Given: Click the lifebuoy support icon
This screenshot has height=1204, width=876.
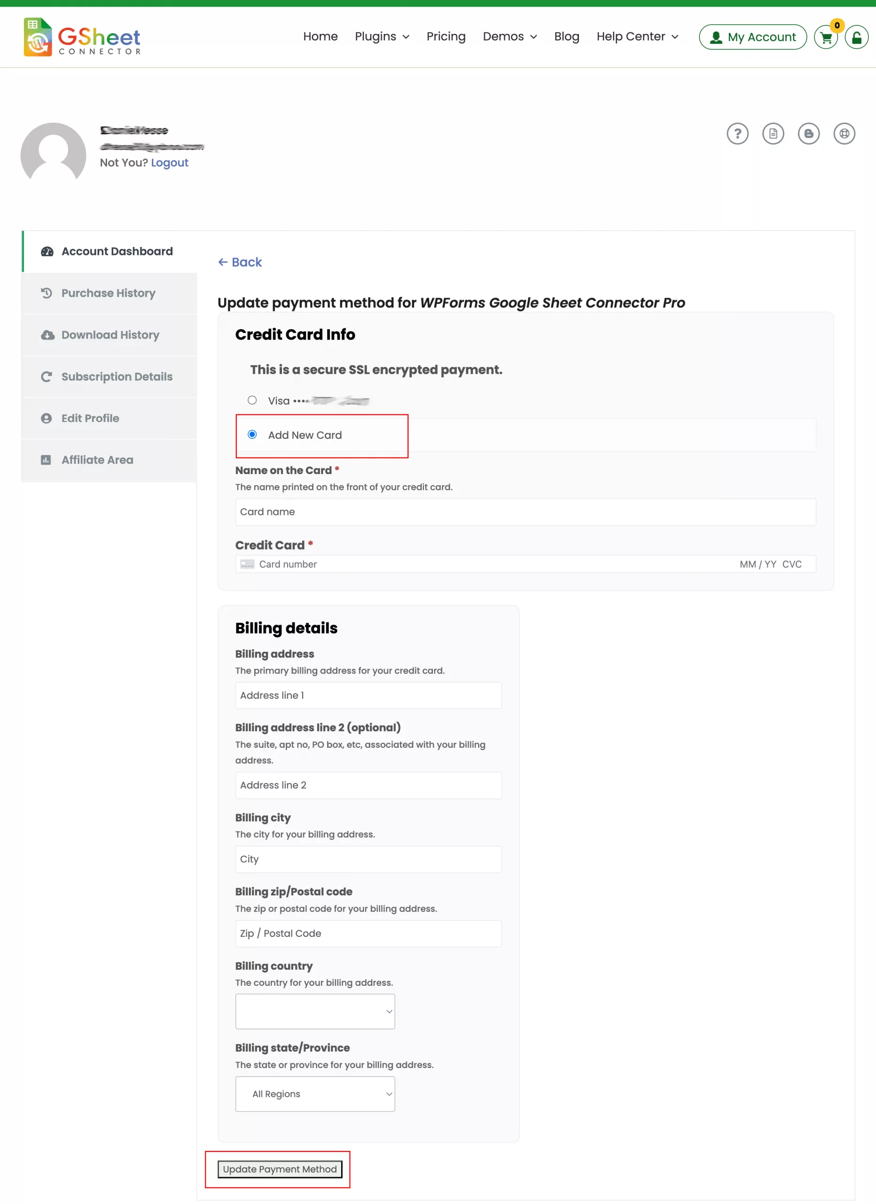Looking at the screenshot, I should pos(844,134).
